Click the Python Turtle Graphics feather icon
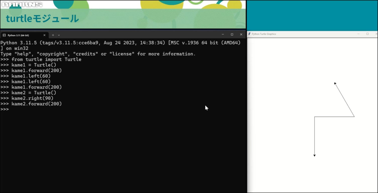 pos(249,34)
